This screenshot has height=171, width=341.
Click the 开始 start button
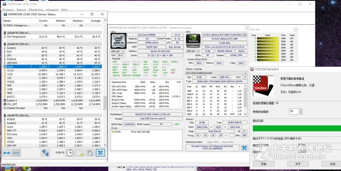click(263, 164)
